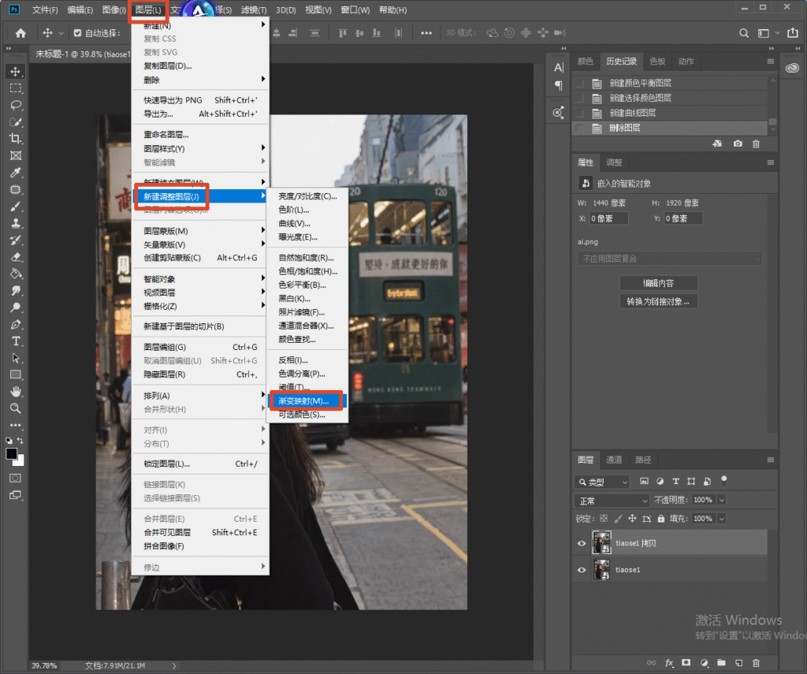Click the background color swatch
The width and height of the screenshot is (807, 674).
(x=20, y=462)
